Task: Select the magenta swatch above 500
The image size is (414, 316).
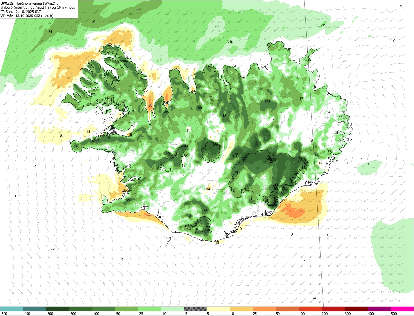Action: click(x=402, y=309)
